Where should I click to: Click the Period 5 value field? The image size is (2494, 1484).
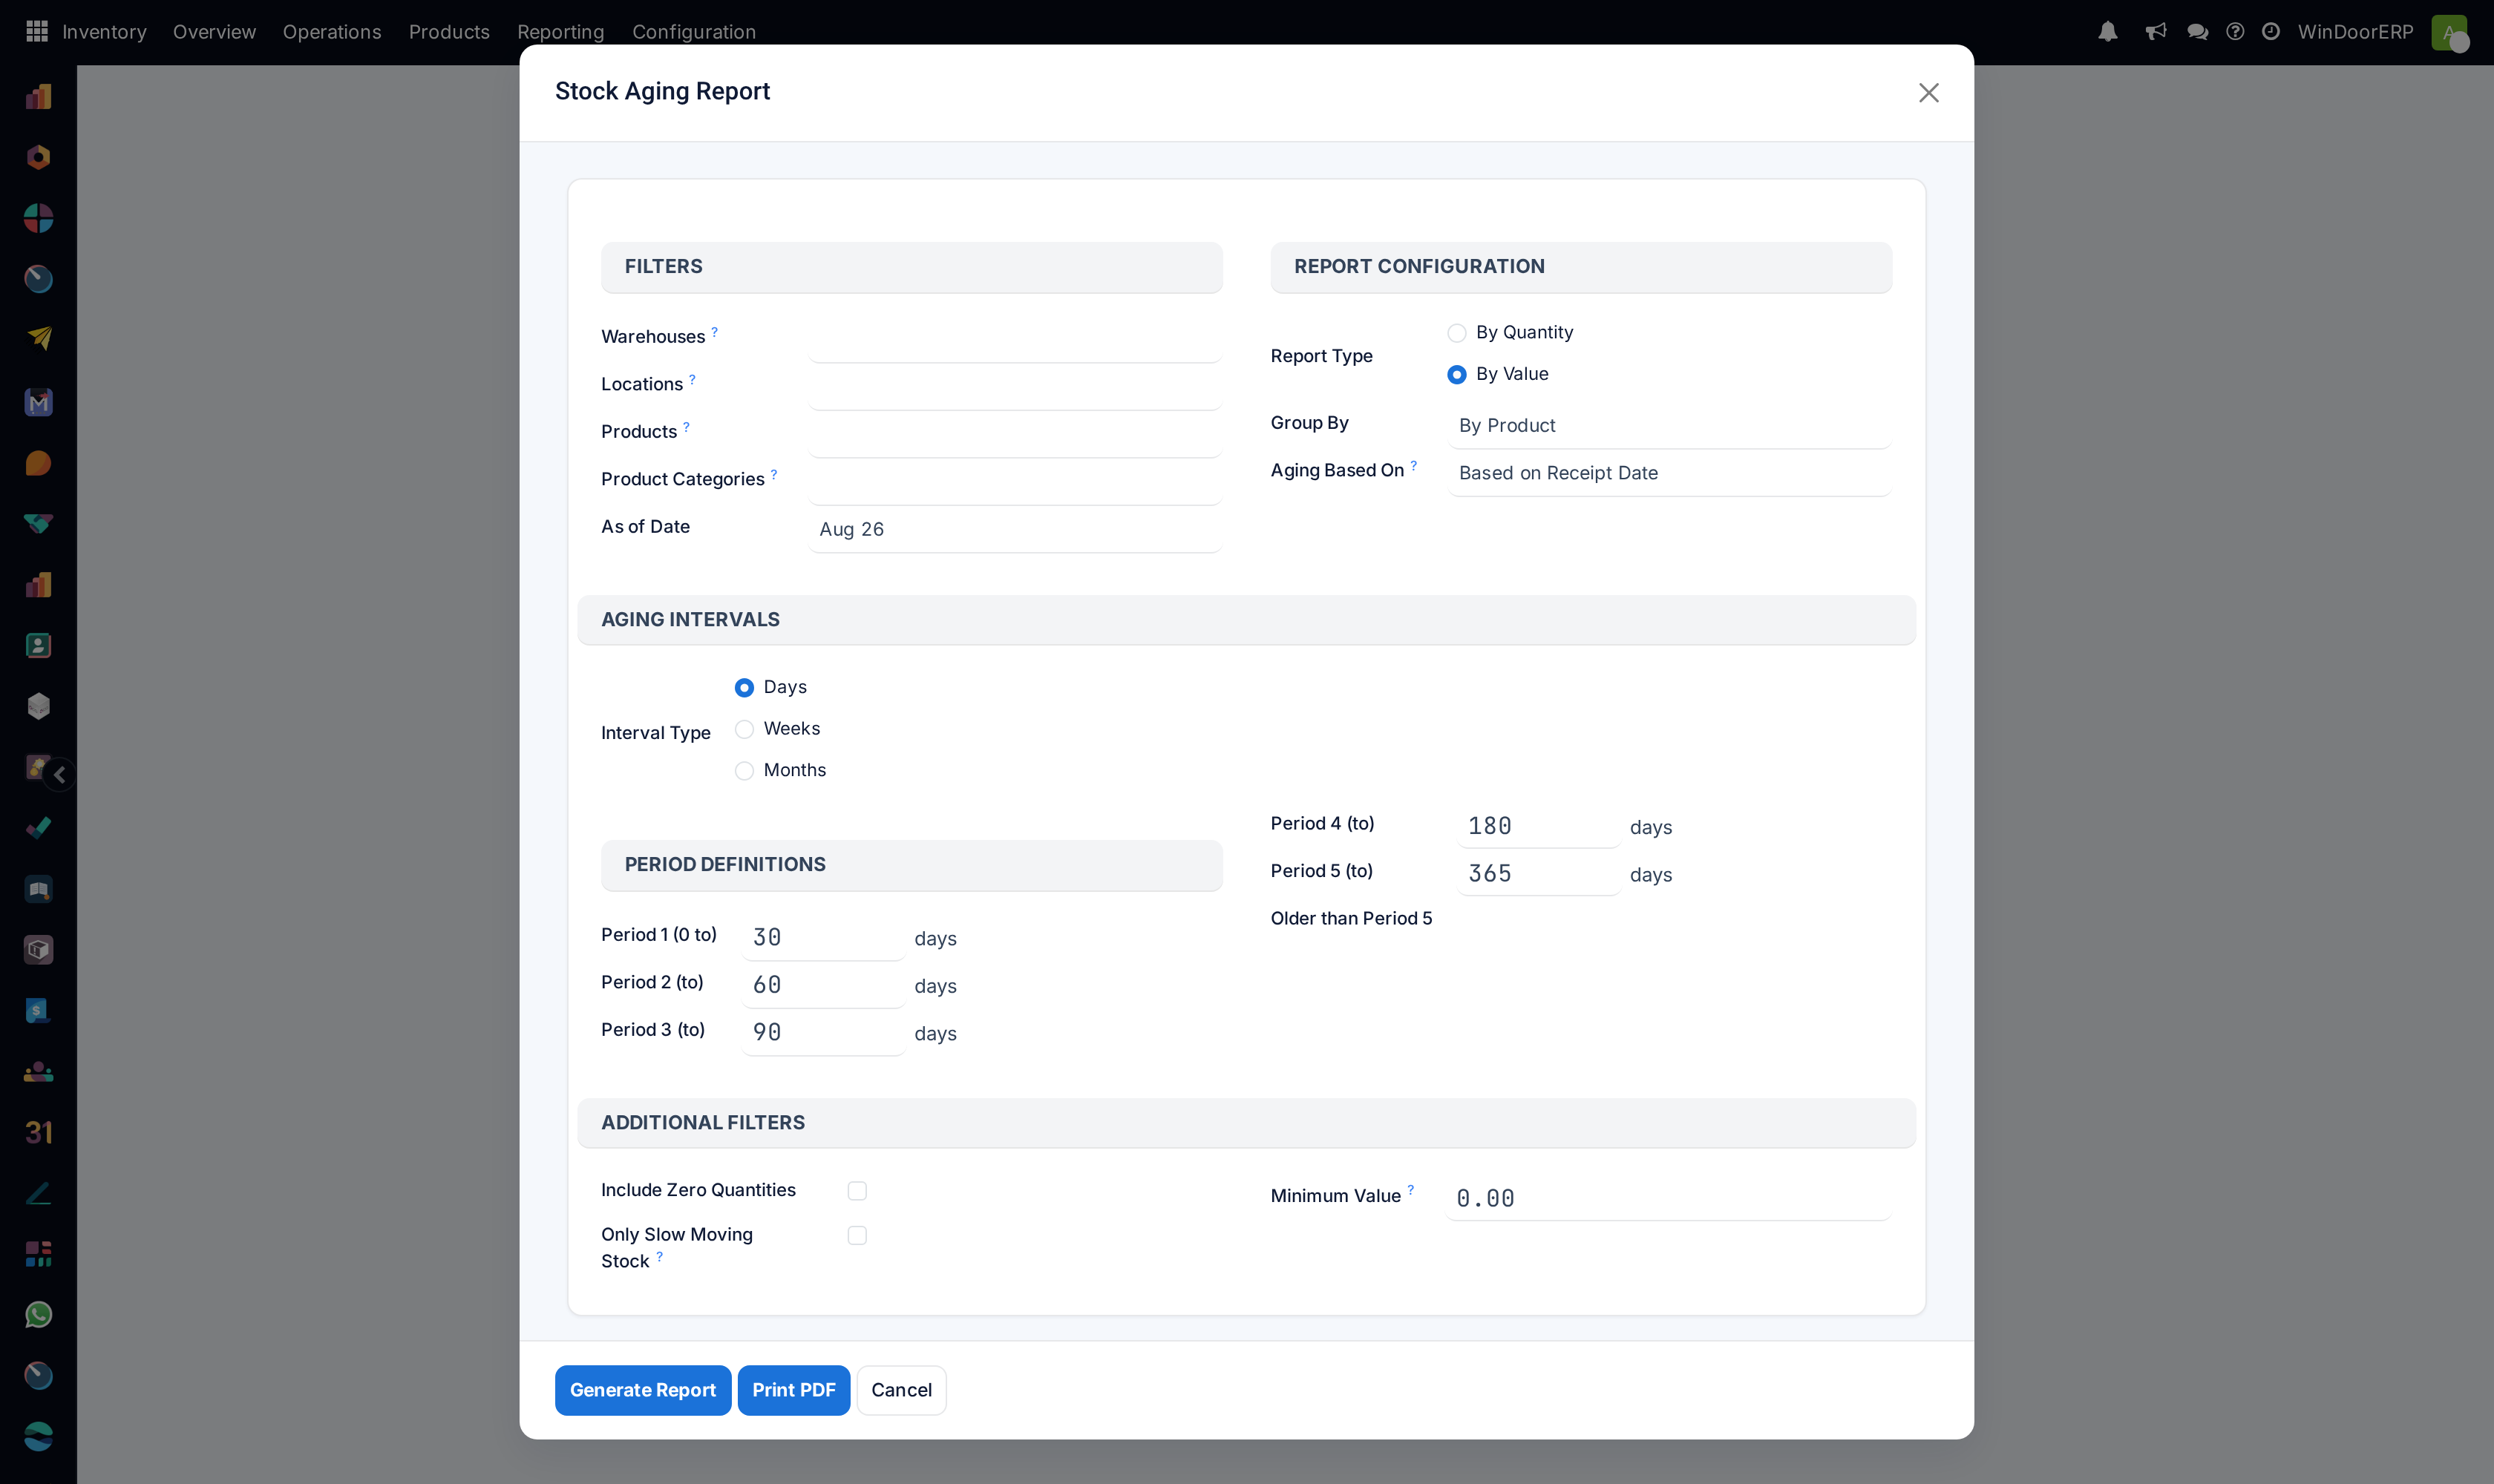(x=1539, y=873)
